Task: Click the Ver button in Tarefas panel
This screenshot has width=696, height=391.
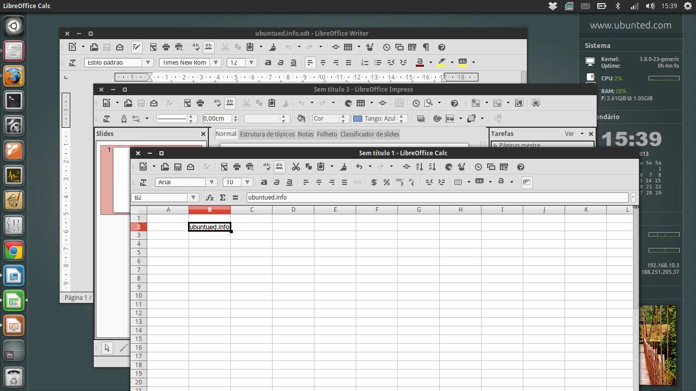Action: 573,134
